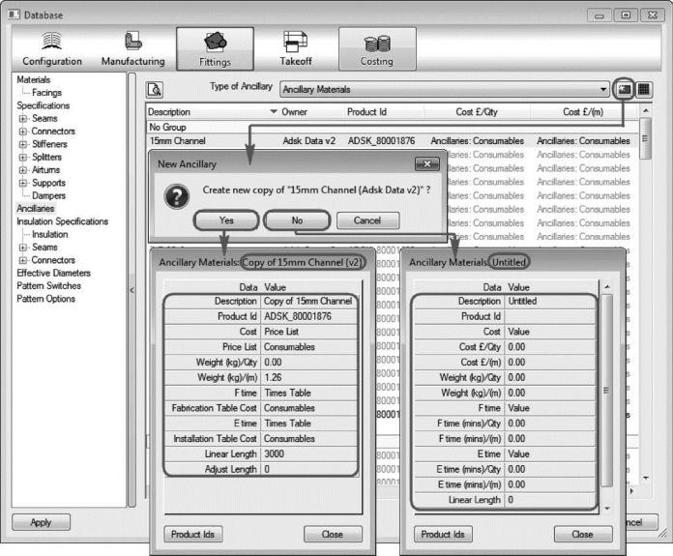Viewport: 673px width, 556px height.
Task: Expand Connectors under Insulation Specifications
Action: point(23,260)
